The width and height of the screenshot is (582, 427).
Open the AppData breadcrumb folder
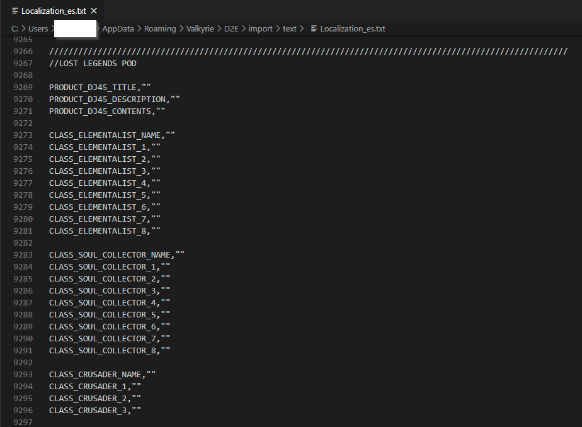point(118,28)
